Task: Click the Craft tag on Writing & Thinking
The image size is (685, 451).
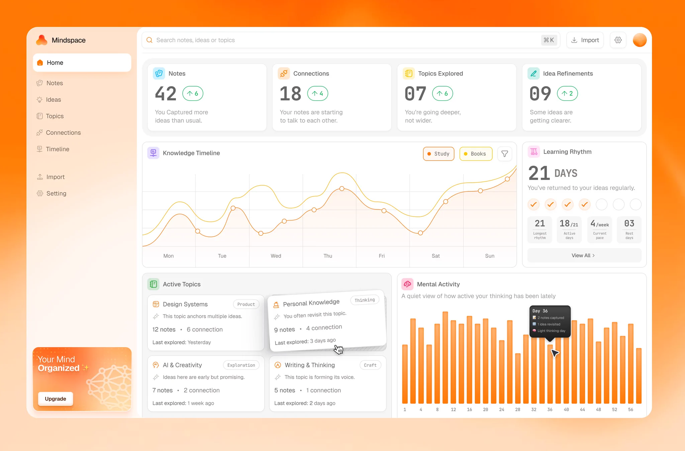Action: 370,365
